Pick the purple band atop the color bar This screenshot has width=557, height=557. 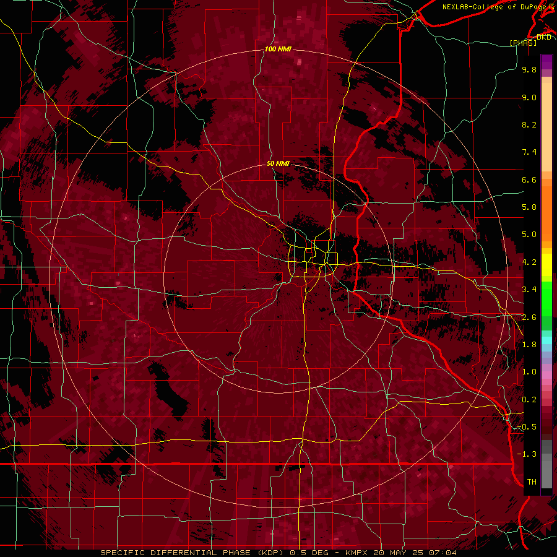(x=546, y=62)
